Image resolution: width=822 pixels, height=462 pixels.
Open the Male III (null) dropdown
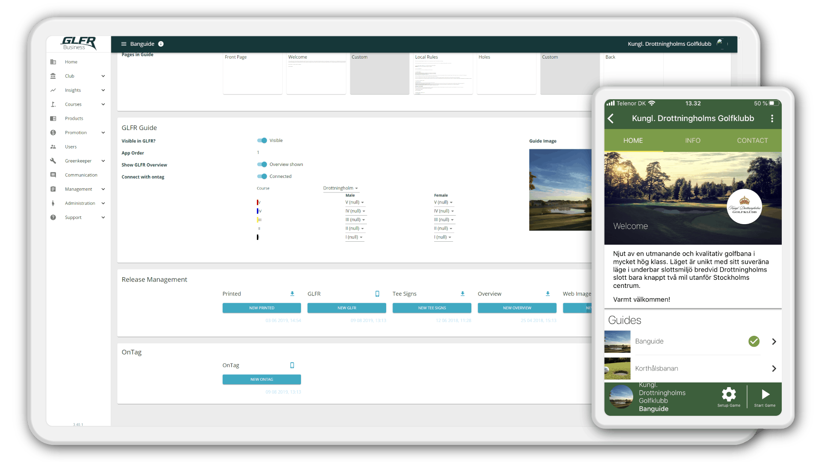pyautogui.click(x=355, y=220)
